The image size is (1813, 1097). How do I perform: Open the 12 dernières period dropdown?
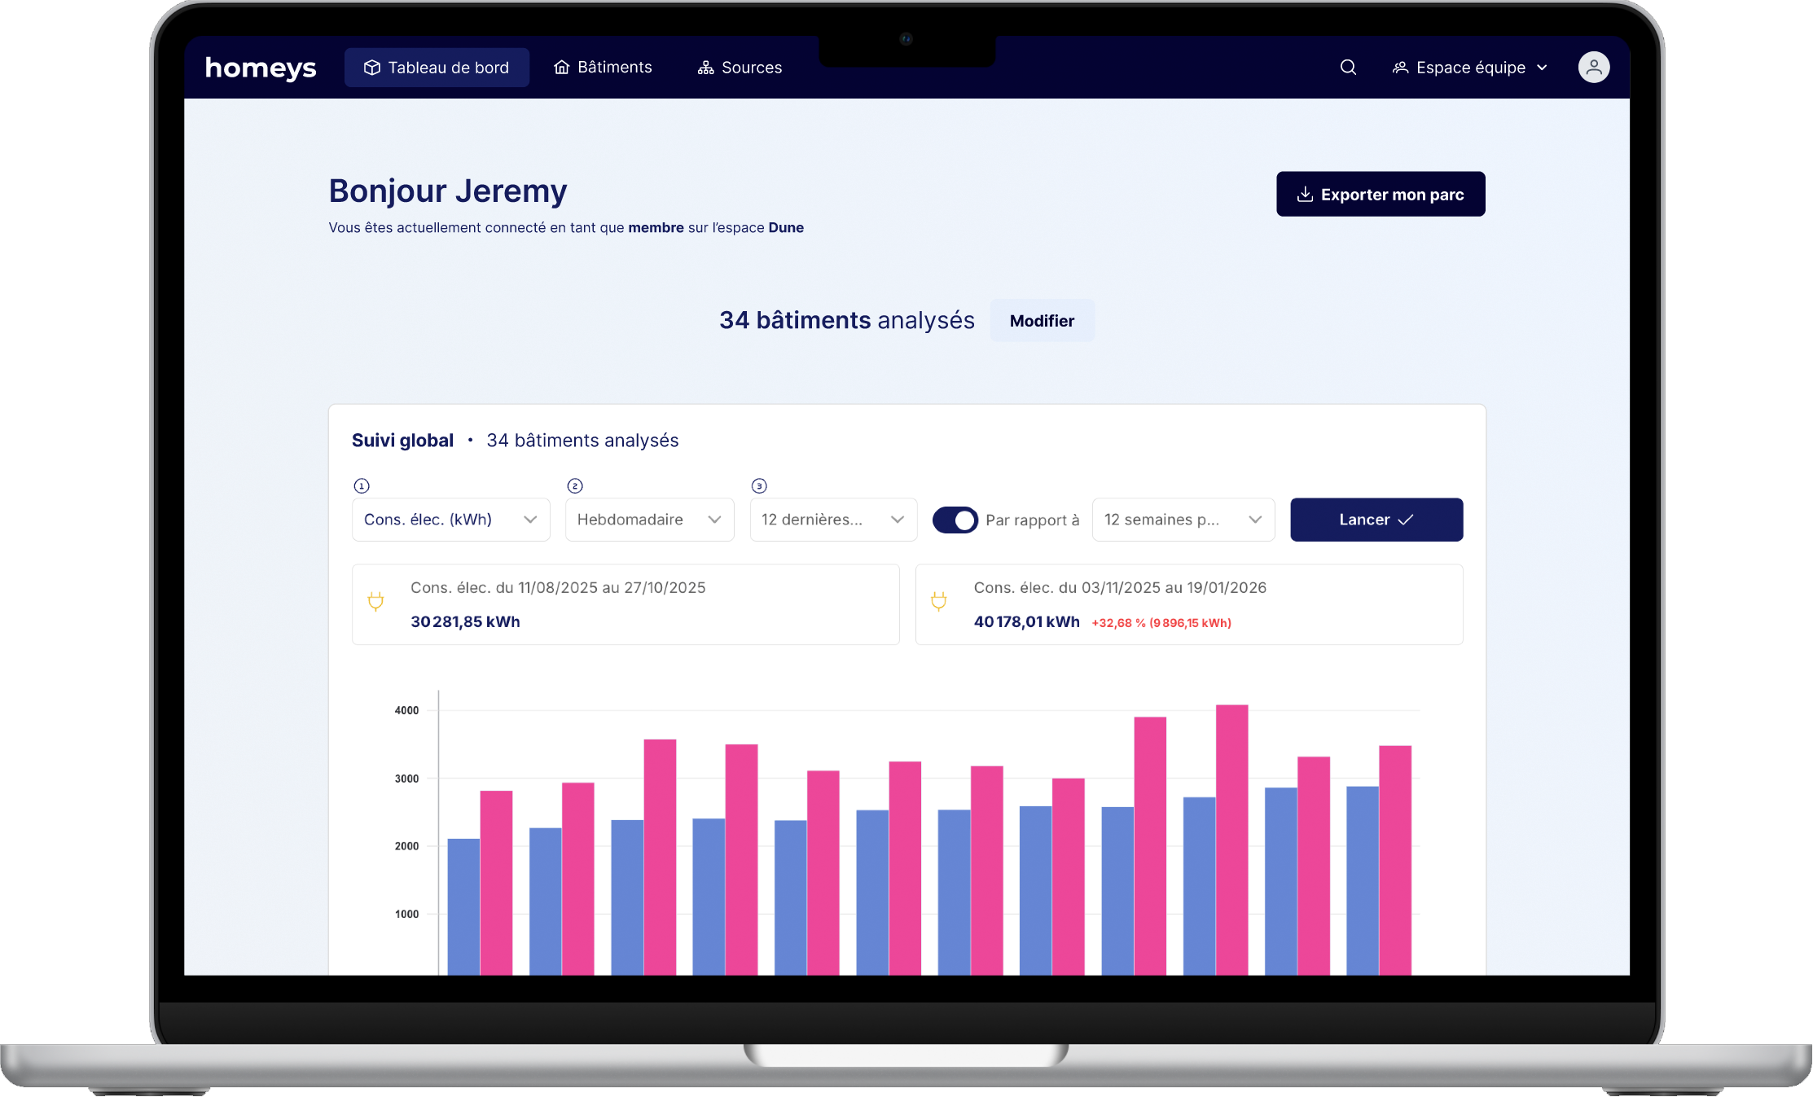[832, 520]
